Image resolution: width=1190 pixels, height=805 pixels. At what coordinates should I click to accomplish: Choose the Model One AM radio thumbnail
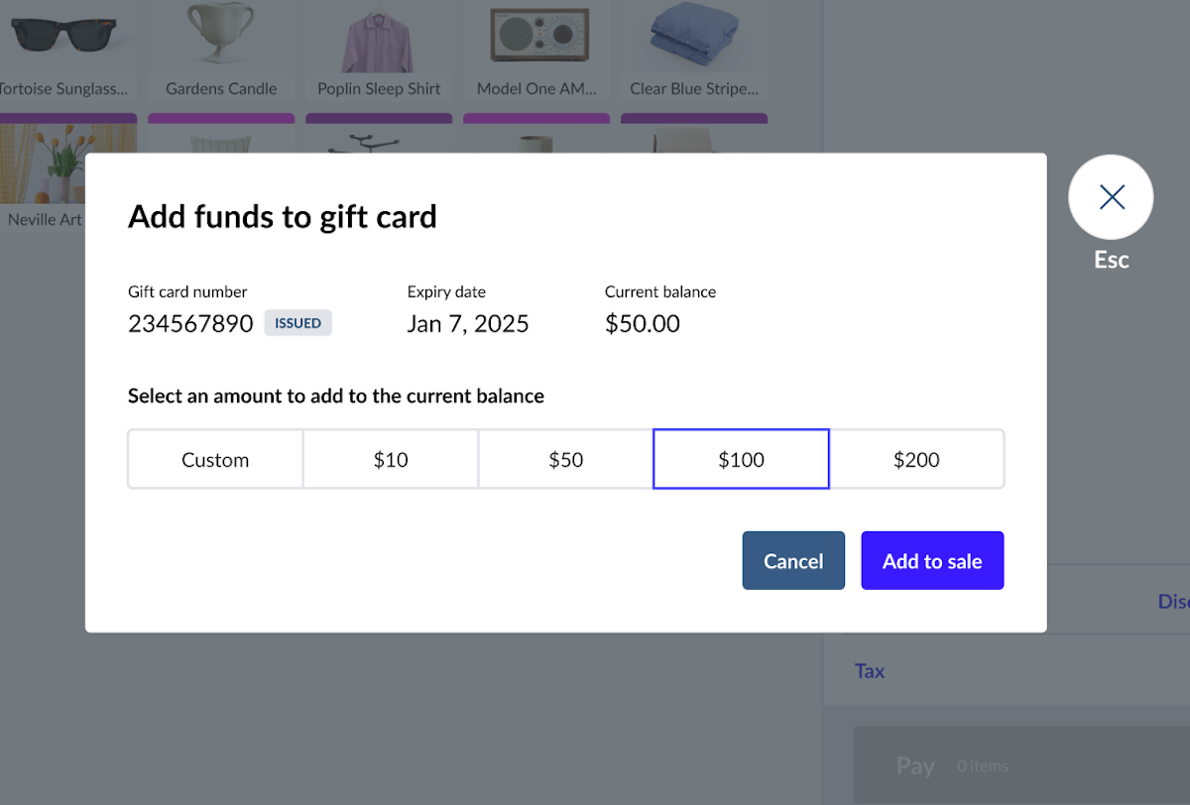point(536,35)
